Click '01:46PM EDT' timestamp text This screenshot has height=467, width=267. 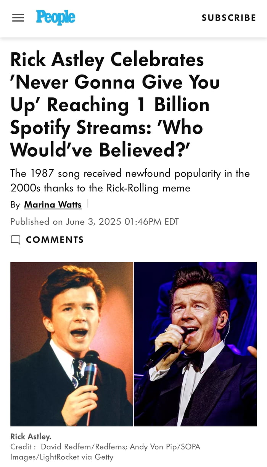(151, 222)
